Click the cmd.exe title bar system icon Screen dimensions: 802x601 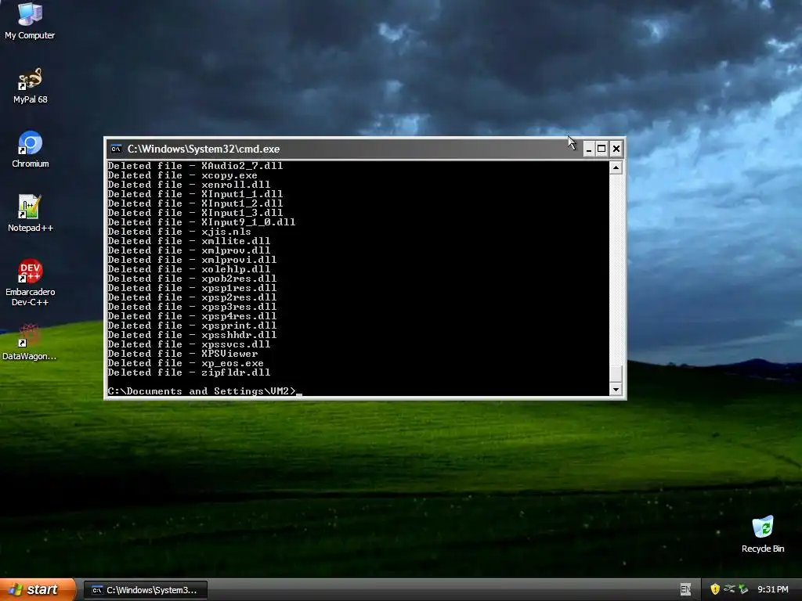point(116,149)
